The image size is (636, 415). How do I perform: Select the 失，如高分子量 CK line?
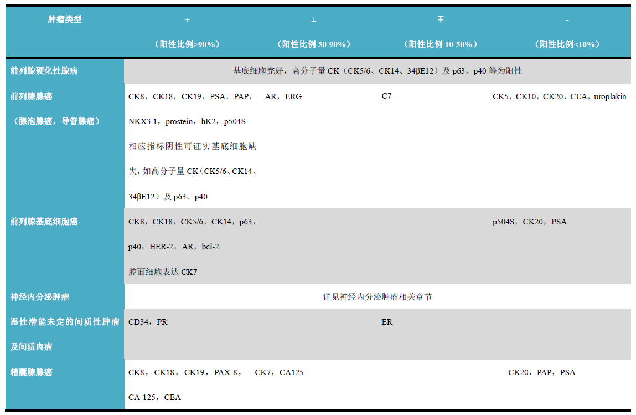tap(193, 171)
